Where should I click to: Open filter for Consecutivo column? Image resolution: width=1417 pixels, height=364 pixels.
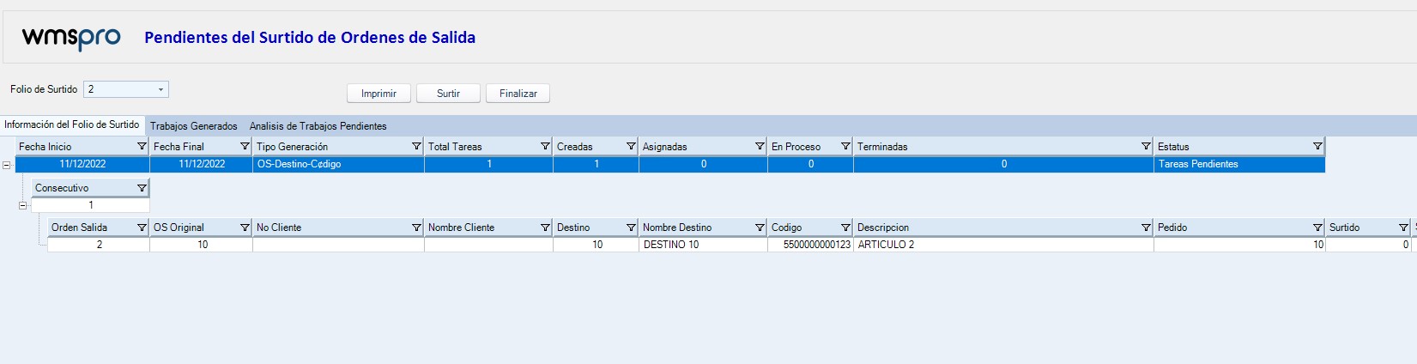click(x=142, y=188)
